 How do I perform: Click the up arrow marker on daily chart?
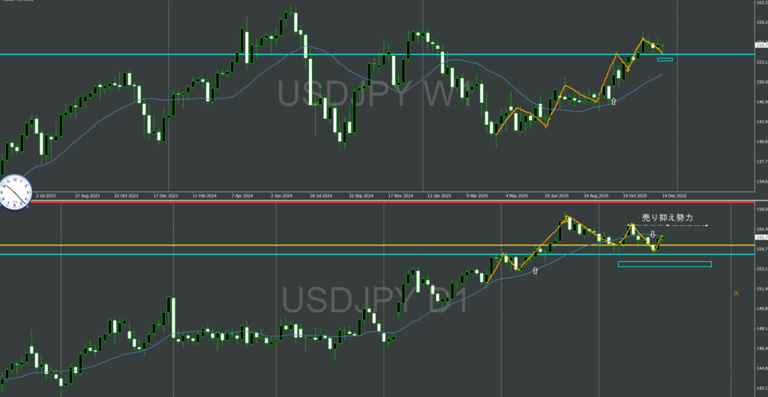(x=535, y=270)
